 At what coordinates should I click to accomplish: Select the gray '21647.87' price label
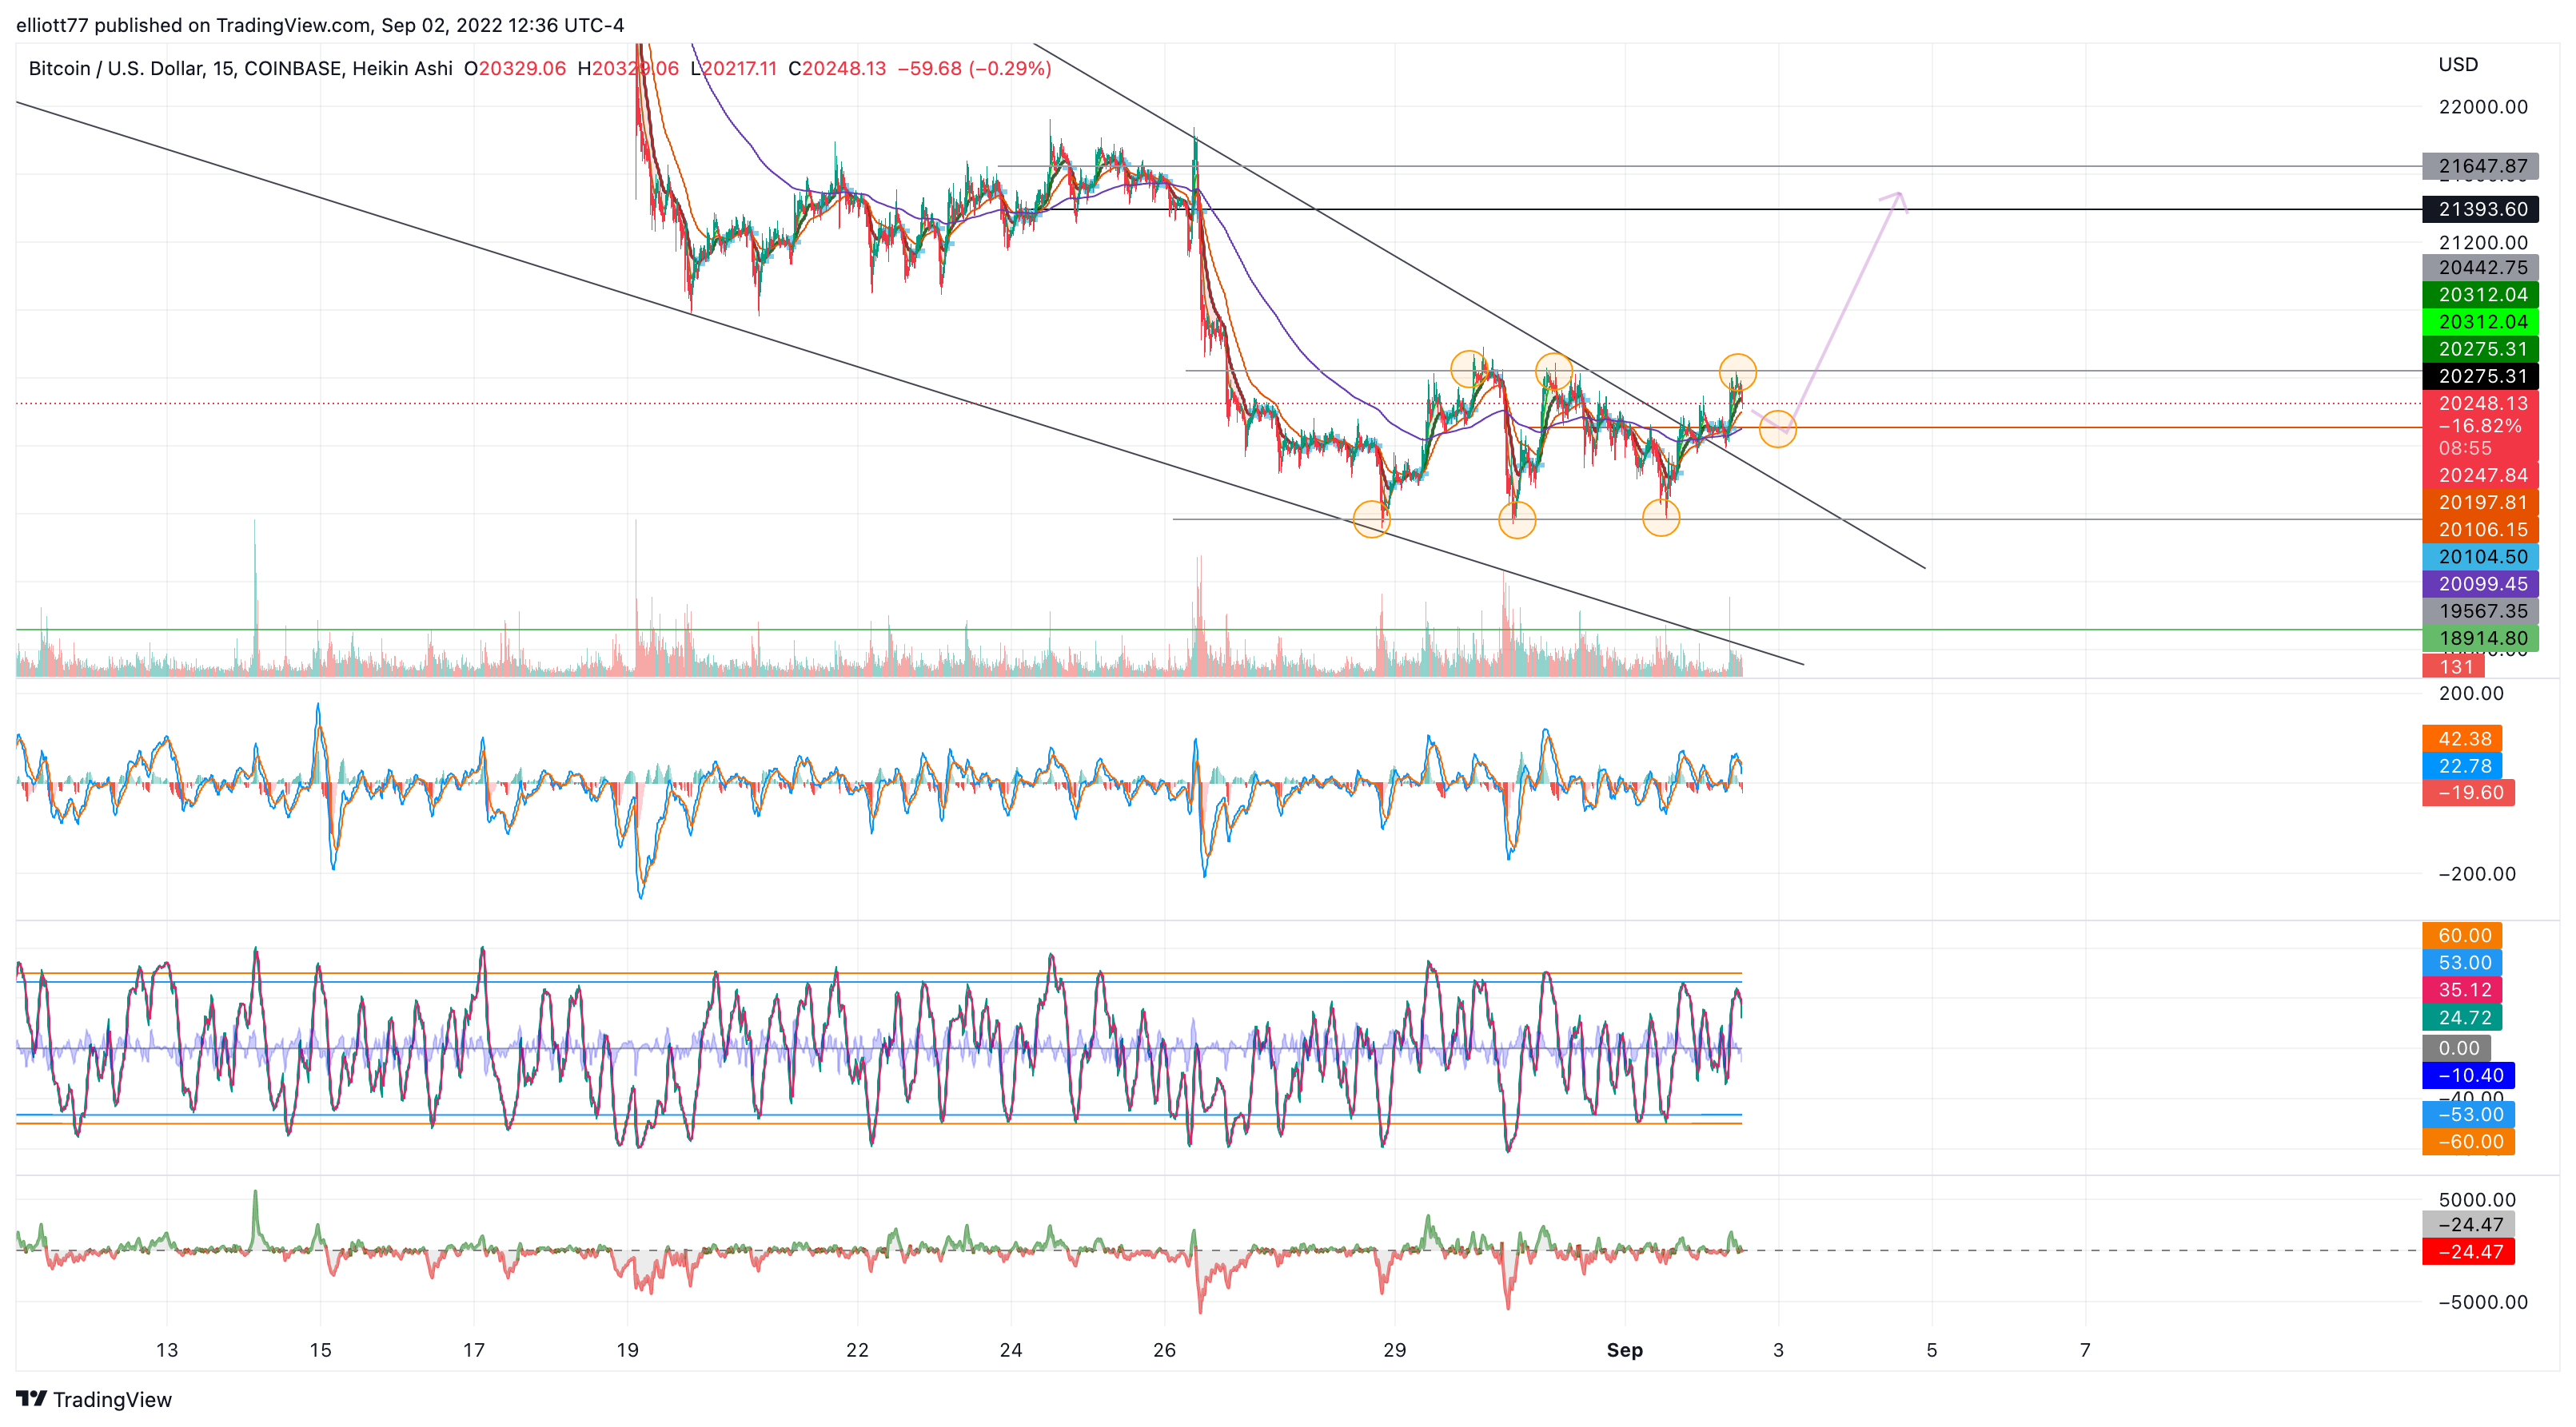tap(2480, 167)
